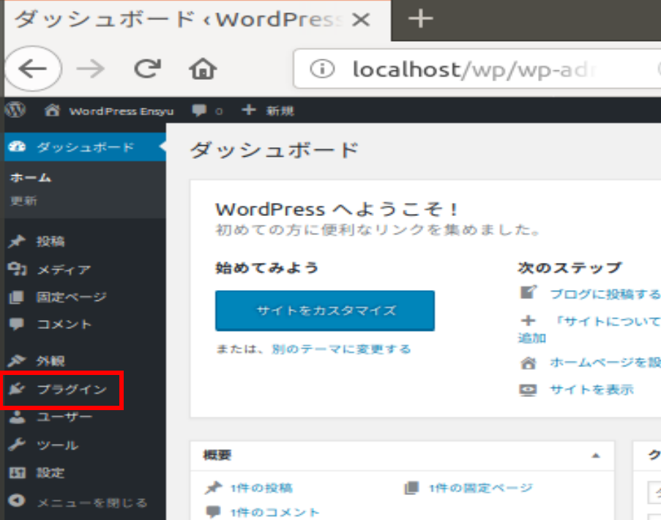Screen dimensions: 661x520
Task: Click the localhost/wp/wp-admin address bar
Action: [477, 69]
